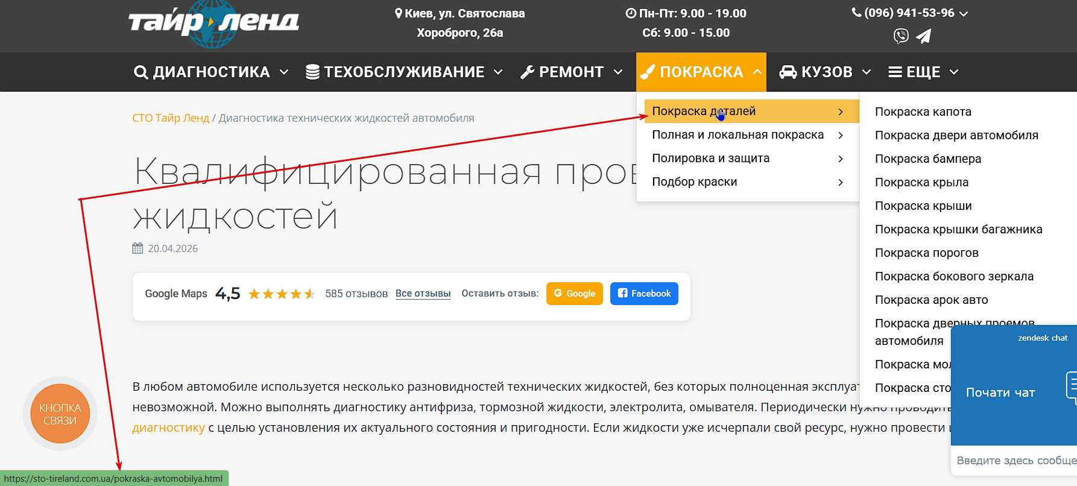This screenshot has width=1077, height=486.
Task: Open the Еще menu
Action: [x=923, y=72]
